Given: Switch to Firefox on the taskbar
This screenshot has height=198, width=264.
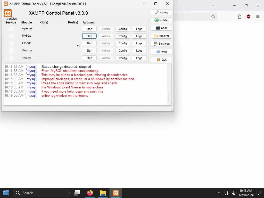Looking at the screenshot, I should (x=90, y=193).
